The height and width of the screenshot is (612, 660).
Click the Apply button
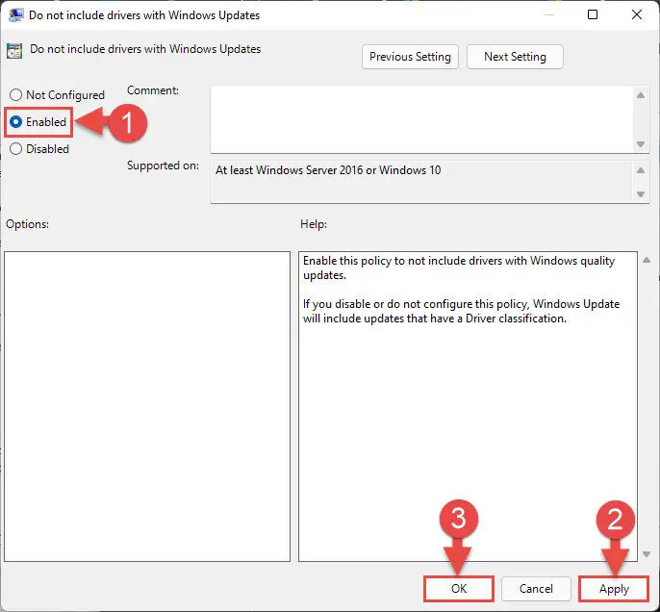614,589
